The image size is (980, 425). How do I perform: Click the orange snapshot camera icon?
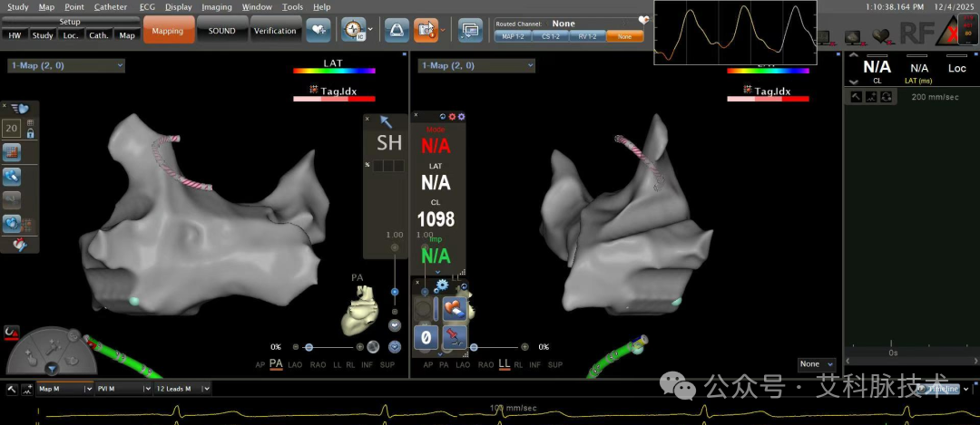tap(426, 30)
